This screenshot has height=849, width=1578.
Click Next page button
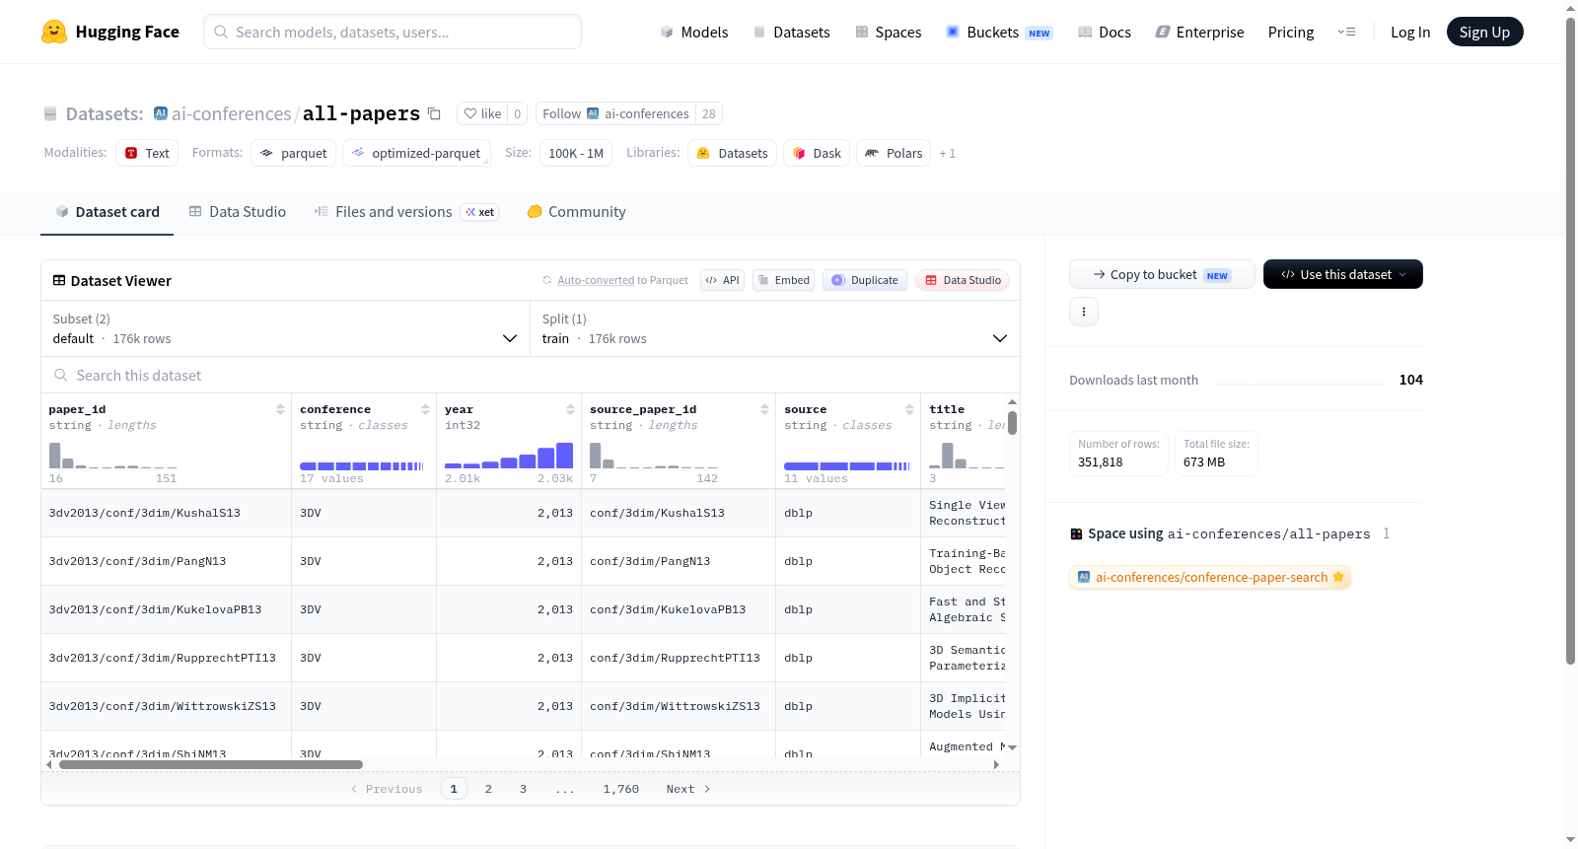(688, 789)
